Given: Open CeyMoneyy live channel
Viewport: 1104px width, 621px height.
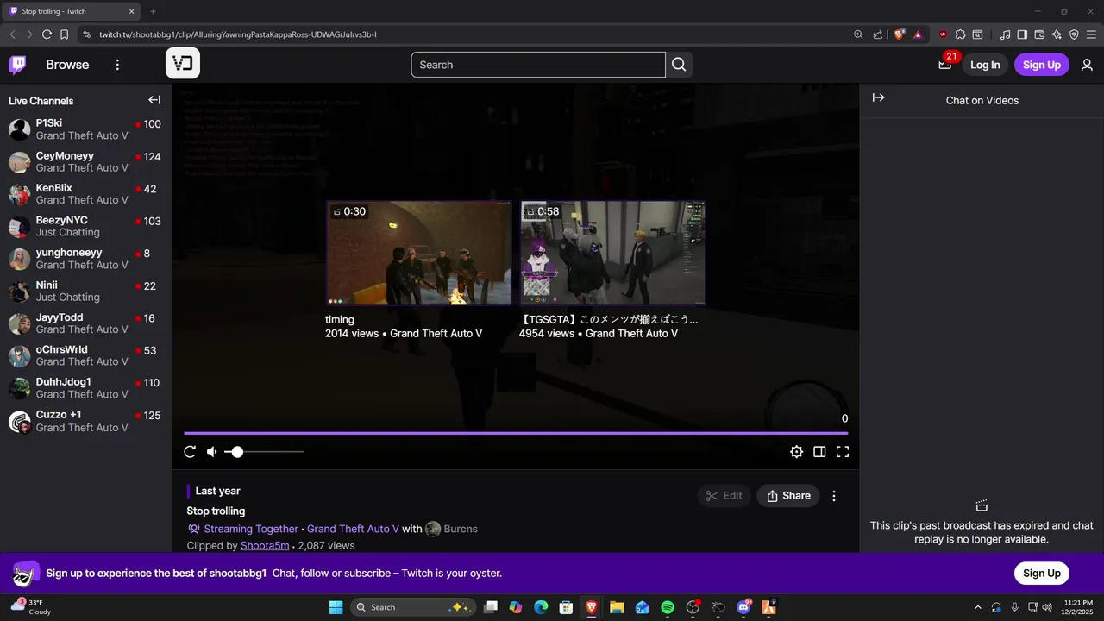Looking at the screenshot, I should click(86, 162).
